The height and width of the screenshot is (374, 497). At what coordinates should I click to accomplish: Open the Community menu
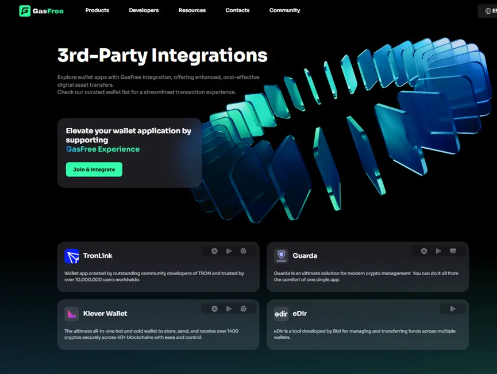pyautogui.click(x=284, y=10)
